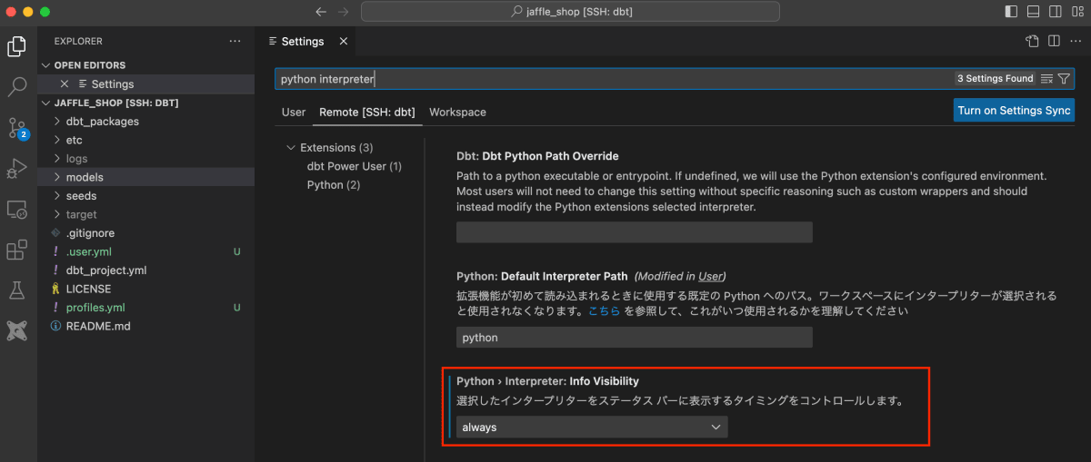Open profiles.yml file
The height and width of the screenshot is (462, 1091).
(146, 307)
